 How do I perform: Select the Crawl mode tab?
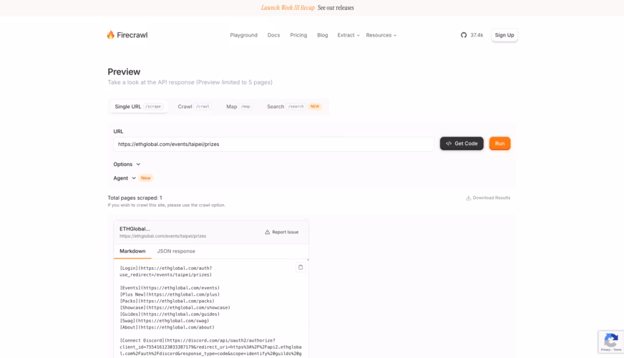(x=193, y=107)
